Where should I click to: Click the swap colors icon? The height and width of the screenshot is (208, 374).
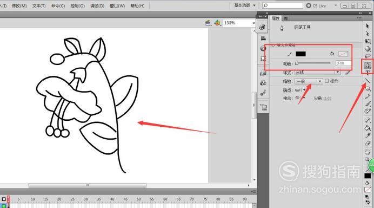pyautogui.click(x=368, y=202)
